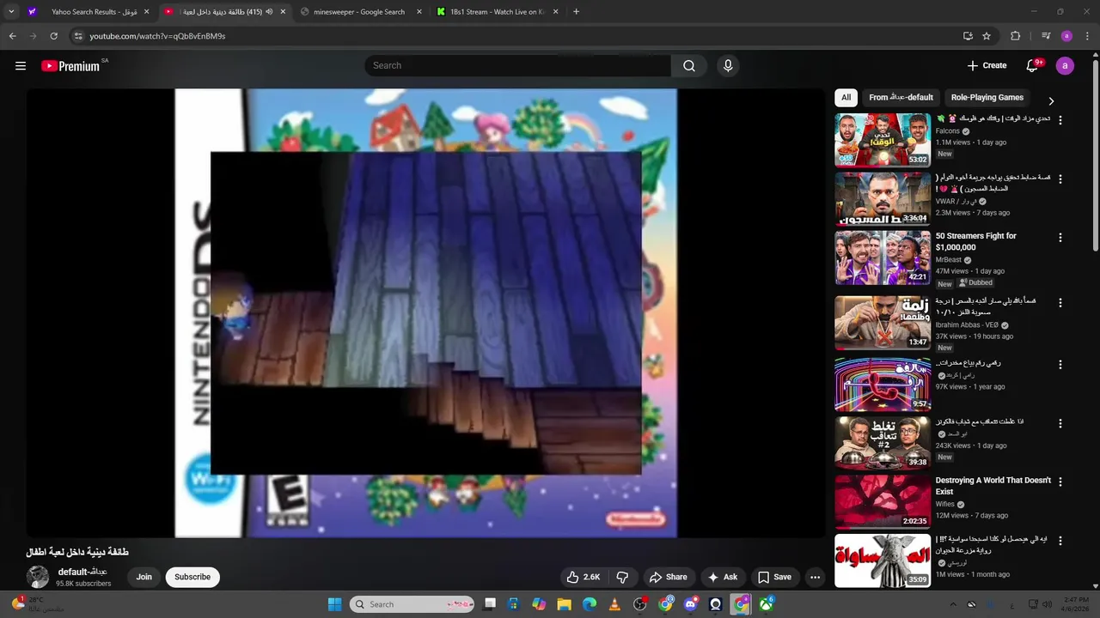Image resolution: width=1100 pixels, height=618 pixels.
Task: Open the Wifies thumbnail 2:02:35
Action: 883,502
